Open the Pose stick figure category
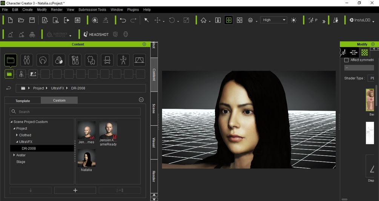The image size is (379, 201). coord(123,60)
